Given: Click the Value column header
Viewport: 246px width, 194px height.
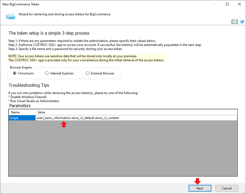Looking at the screenshot, I should [x=136, y=112].
